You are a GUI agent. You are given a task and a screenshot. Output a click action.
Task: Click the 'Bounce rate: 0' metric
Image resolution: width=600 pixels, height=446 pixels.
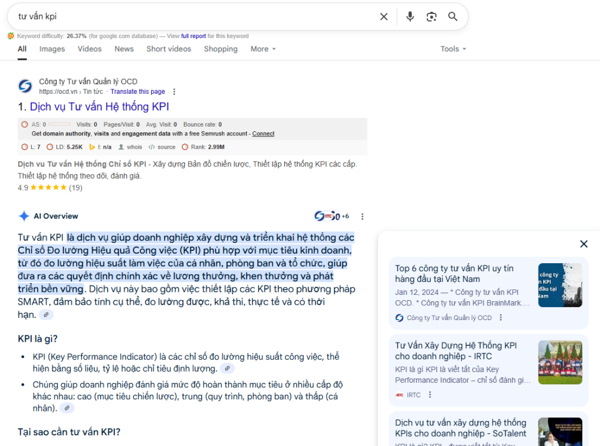202,124
